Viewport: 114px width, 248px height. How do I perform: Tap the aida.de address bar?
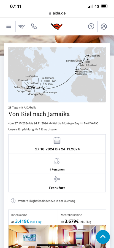point(57,13)
